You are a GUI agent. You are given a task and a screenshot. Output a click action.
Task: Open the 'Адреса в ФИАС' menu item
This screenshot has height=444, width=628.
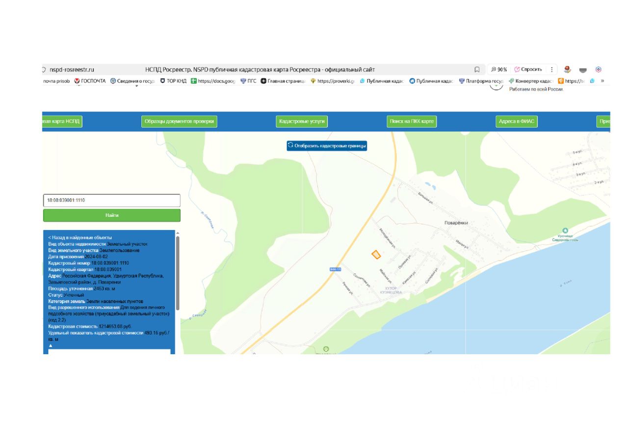(517, 121)
